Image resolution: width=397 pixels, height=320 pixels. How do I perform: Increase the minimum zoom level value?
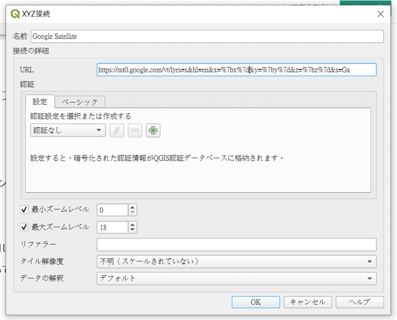[x=132, y=207]
